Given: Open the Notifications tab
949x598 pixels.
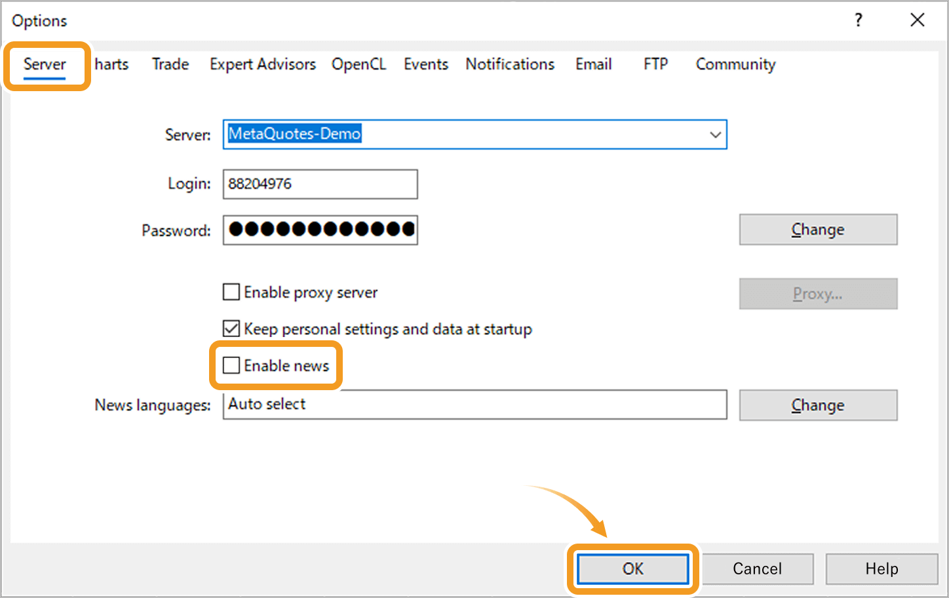Looking at the screenshot, I should coord(510,64).
